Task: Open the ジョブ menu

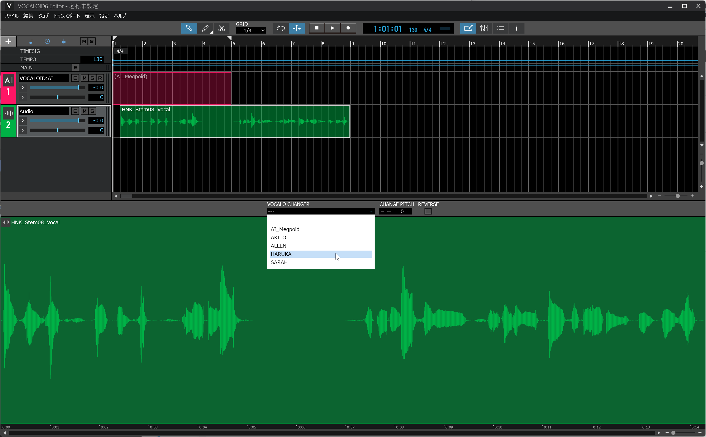Action: 43,16
